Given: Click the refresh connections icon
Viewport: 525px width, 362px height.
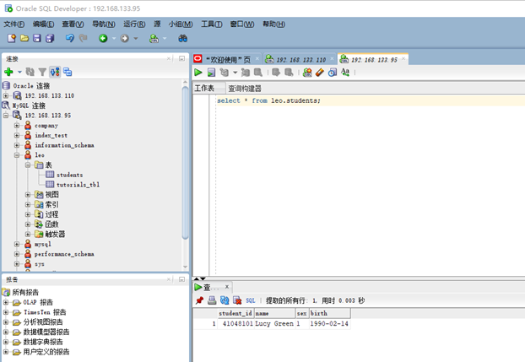Looking at the screenshot, I should tap(30, 72).
